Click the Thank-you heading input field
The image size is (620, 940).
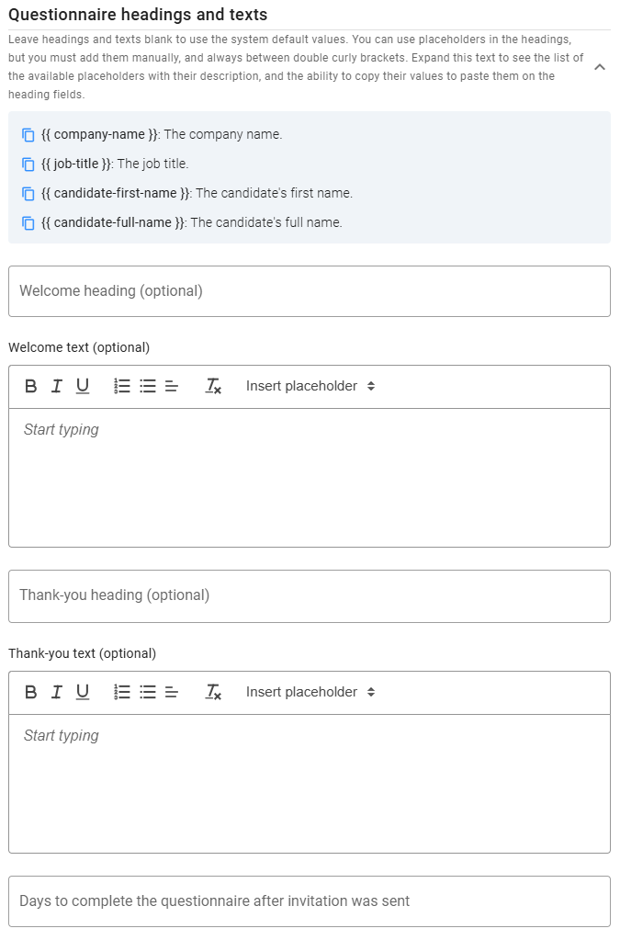coord(310,595)
